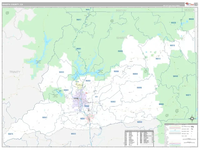Click ZIP code label 96088
This screenshot has height=150, width=200.
161,104
